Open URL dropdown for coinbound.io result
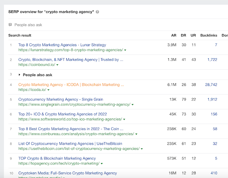The image size is (228, 178). pos(57,65)
